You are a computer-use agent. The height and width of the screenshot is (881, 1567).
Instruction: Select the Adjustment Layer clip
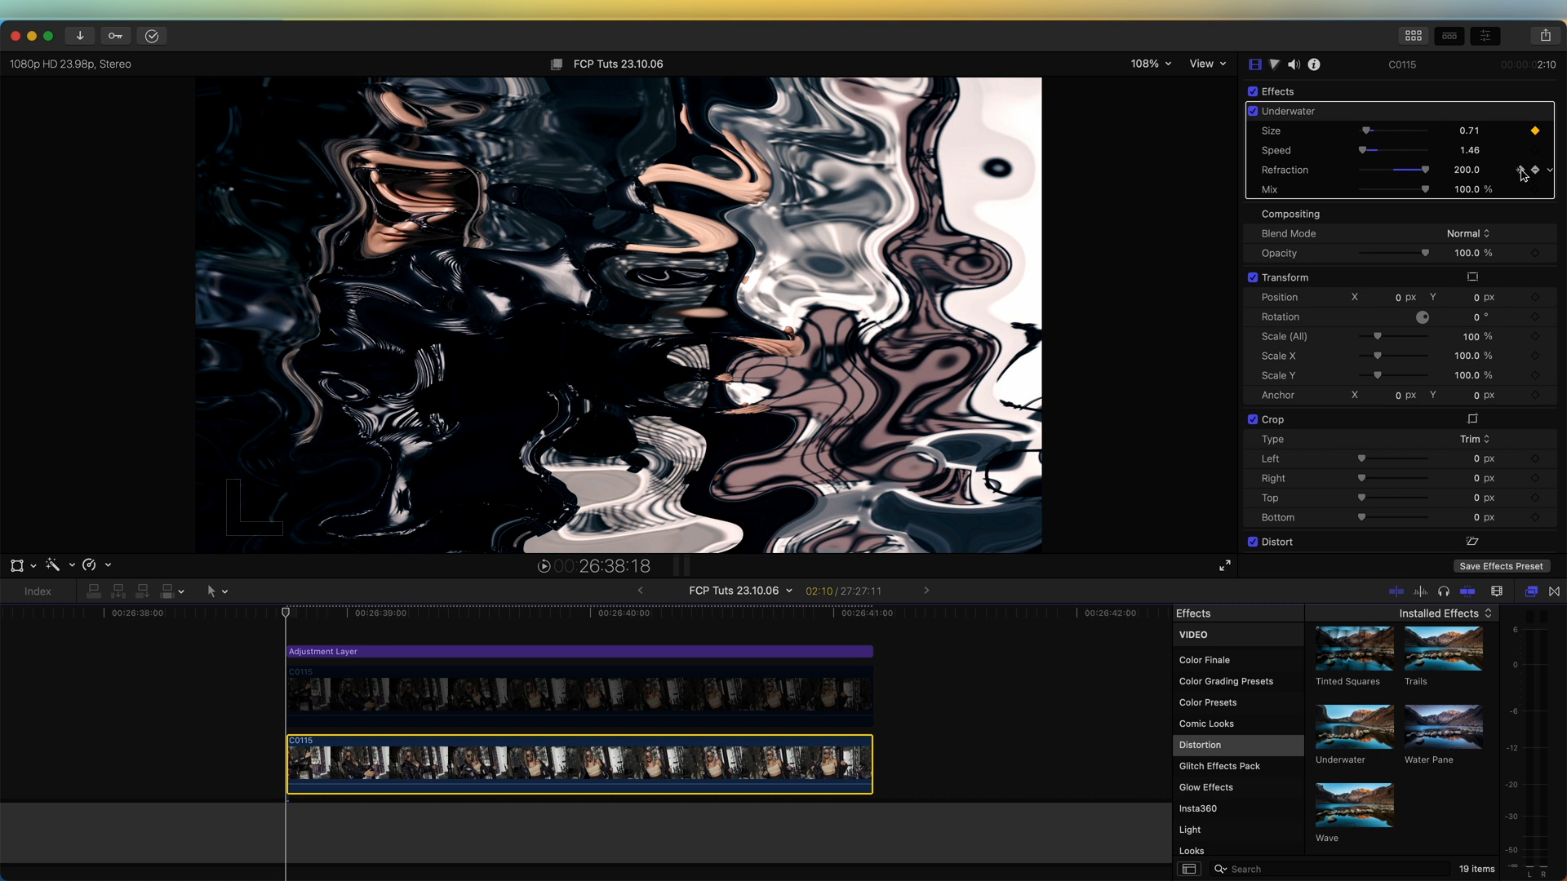point(579,652)
